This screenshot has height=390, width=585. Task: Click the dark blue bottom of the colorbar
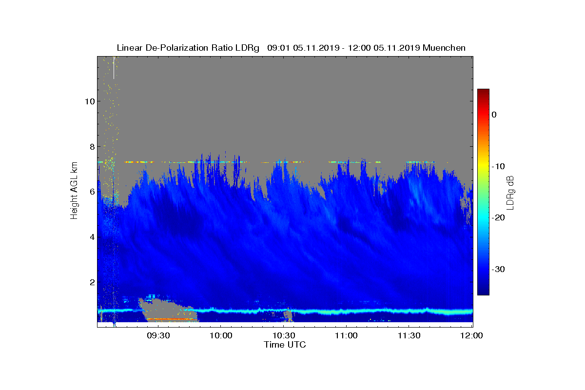(x=483, y=290)
